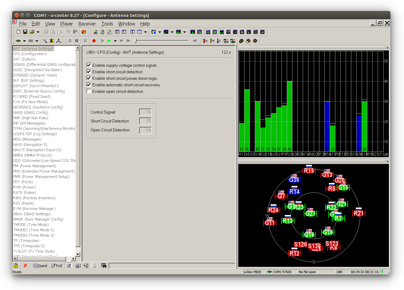Expand the baudrate dropdown arrow
404x290 pixels.
[37, 41]
